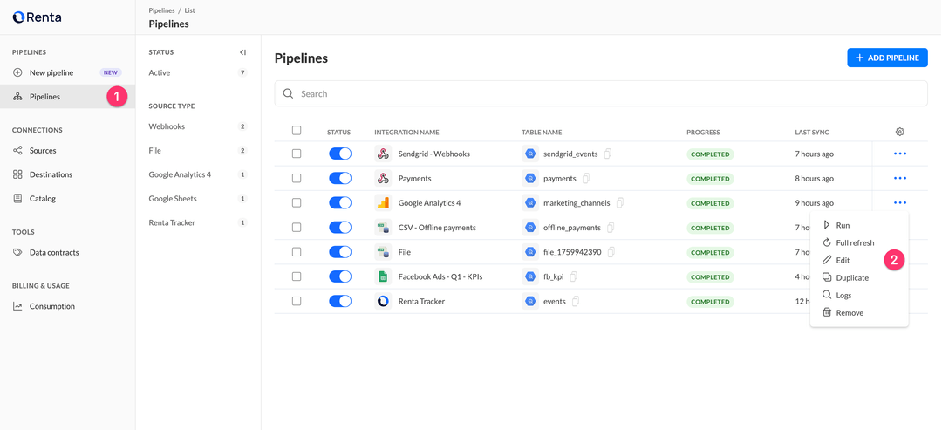
Task: Click the Data contracts tag icon
Action: point(17,252)
